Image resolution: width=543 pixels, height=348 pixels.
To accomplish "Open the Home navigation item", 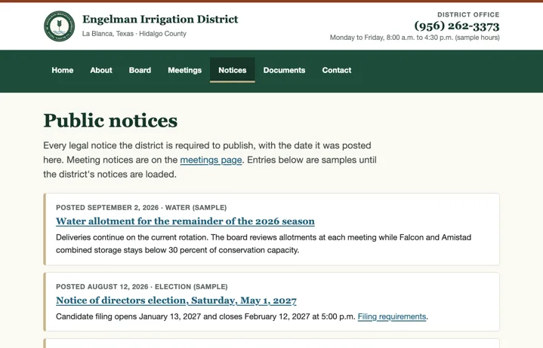I will 63,70.
